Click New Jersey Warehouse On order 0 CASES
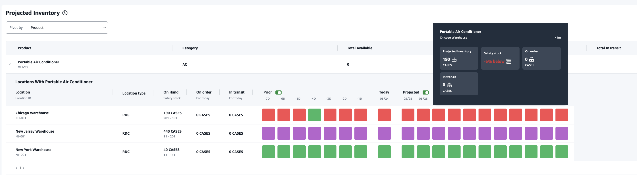Image resolution: width=637 pixels, height=175 pixels. click(x=203, y=133)
